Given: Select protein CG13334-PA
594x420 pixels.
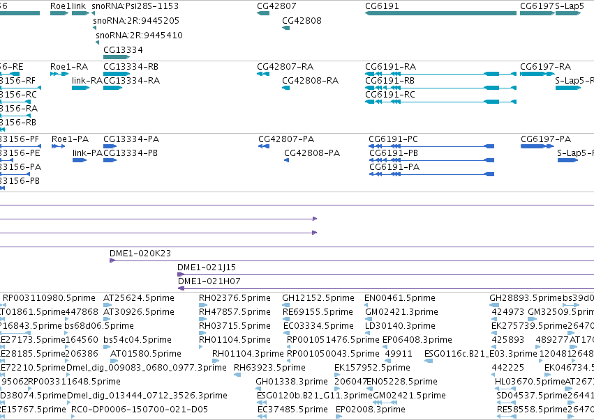Looking at the screenshot, I should pos(131,139).
